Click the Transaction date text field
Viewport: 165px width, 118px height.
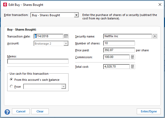click(48, 36)
